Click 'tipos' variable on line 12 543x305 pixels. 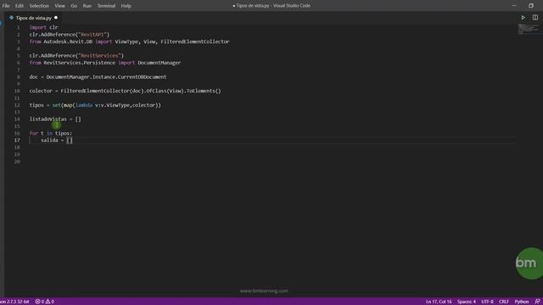(36, 105)
